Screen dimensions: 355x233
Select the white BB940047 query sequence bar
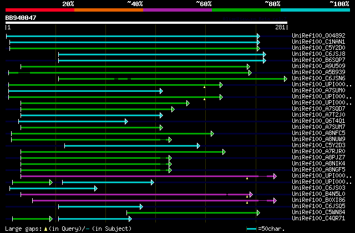[146, 23]
